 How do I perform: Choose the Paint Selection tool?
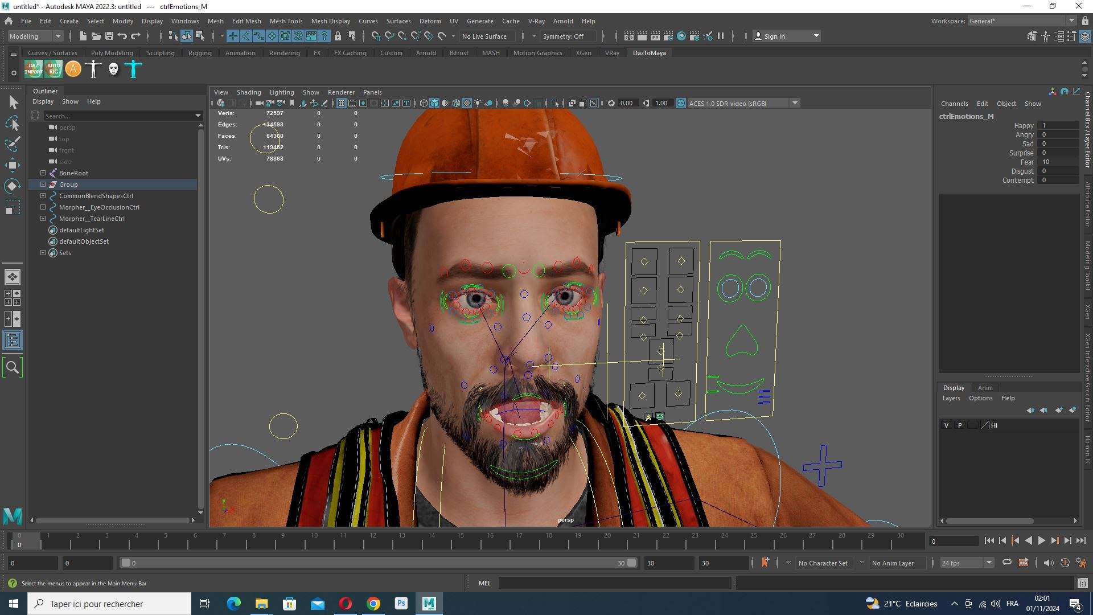[x=13, y=143]
